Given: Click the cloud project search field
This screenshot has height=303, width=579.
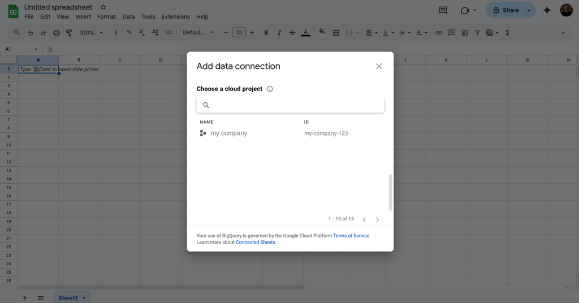Looking at the screenshot, I should click(290, 105).
